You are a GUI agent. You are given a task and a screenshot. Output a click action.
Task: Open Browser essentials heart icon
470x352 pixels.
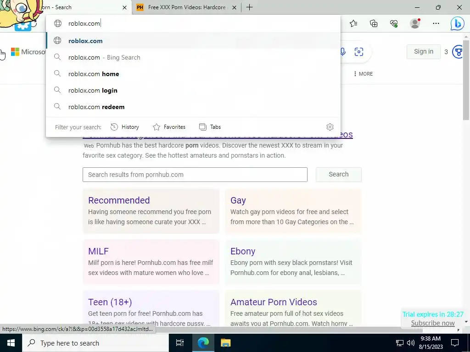pyautogui.click(x=394, y=23)
